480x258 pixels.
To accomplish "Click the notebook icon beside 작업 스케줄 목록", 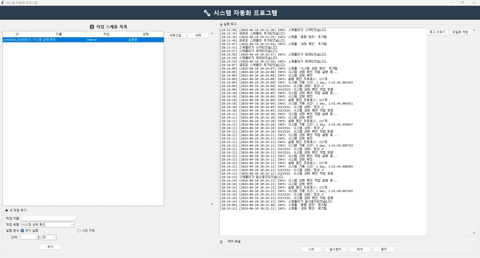I will [x=92, y=26].
